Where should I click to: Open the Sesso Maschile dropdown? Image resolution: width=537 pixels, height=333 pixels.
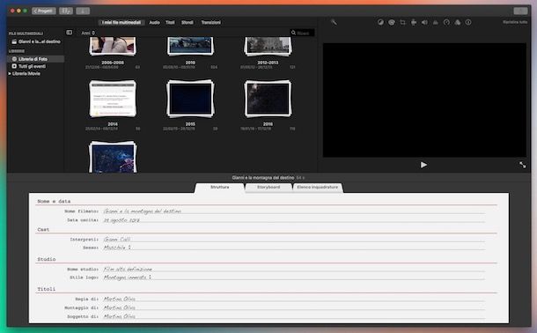(117, 248)
